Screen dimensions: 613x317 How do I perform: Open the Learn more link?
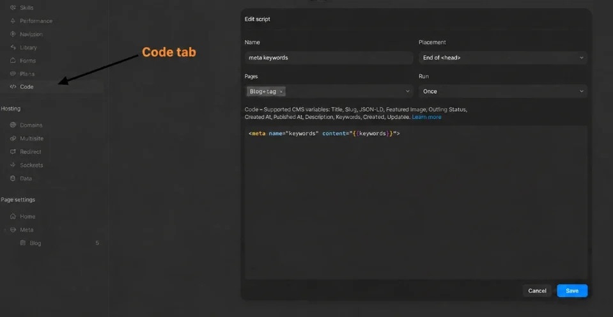(x=426, y=117)
